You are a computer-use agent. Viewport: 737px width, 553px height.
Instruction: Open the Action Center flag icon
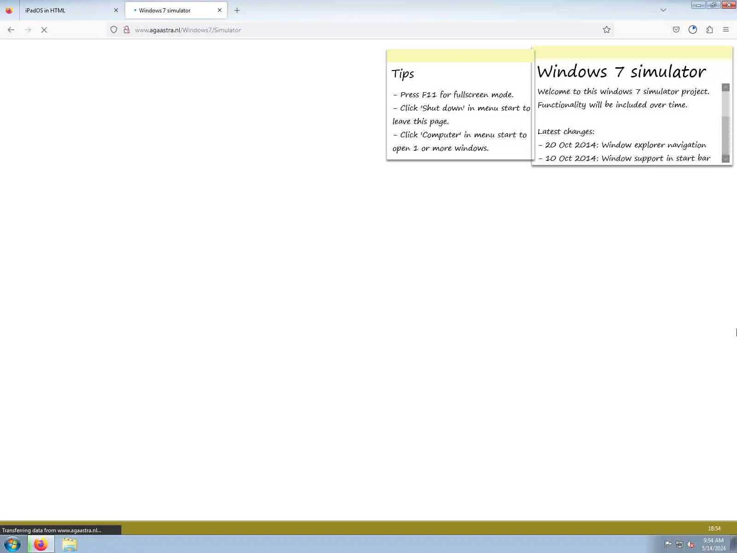point(668,544)
